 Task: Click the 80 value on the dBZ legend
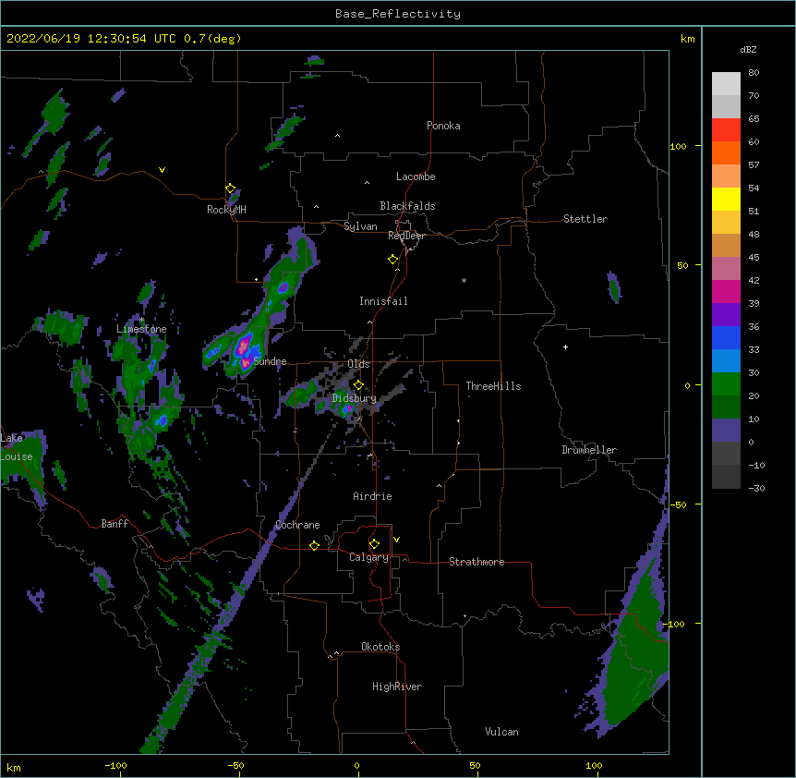coord(754,73)
